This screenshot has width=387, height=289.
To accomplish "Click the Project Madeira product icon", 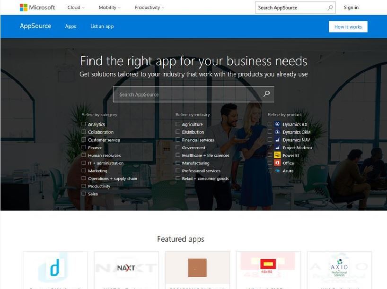I will pyautogui.click(x=277, y=147).
